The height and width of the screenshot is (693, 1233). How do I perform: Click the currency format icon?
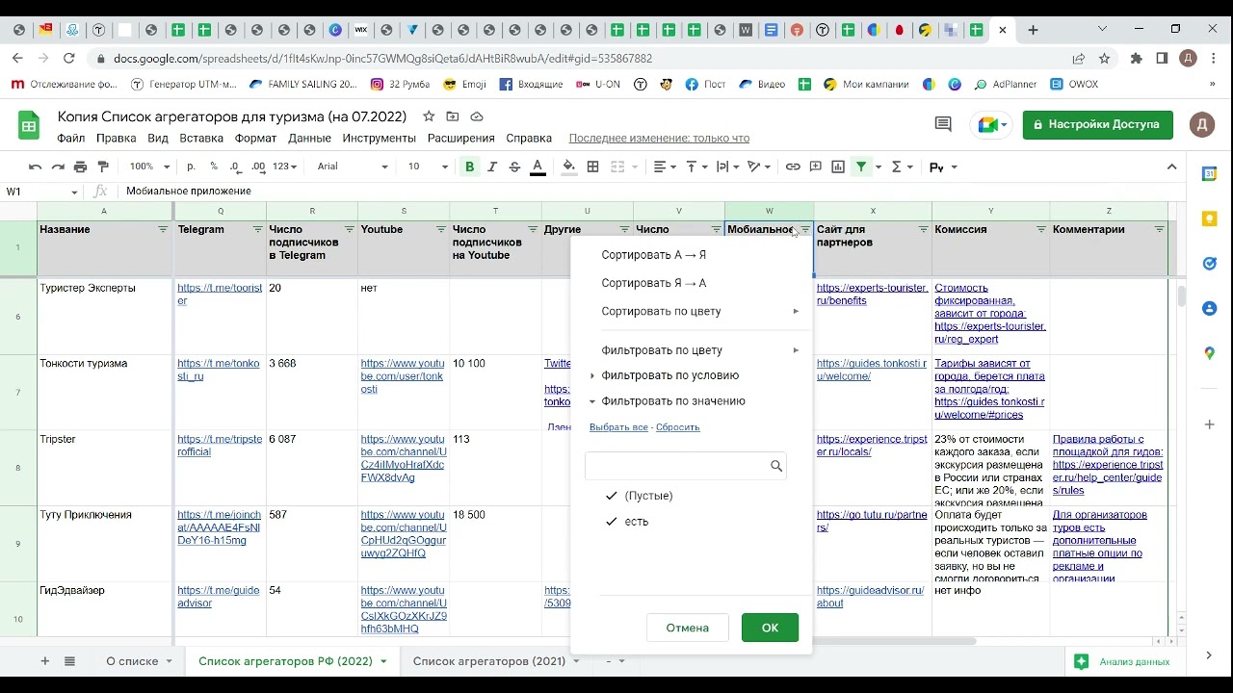191,167
